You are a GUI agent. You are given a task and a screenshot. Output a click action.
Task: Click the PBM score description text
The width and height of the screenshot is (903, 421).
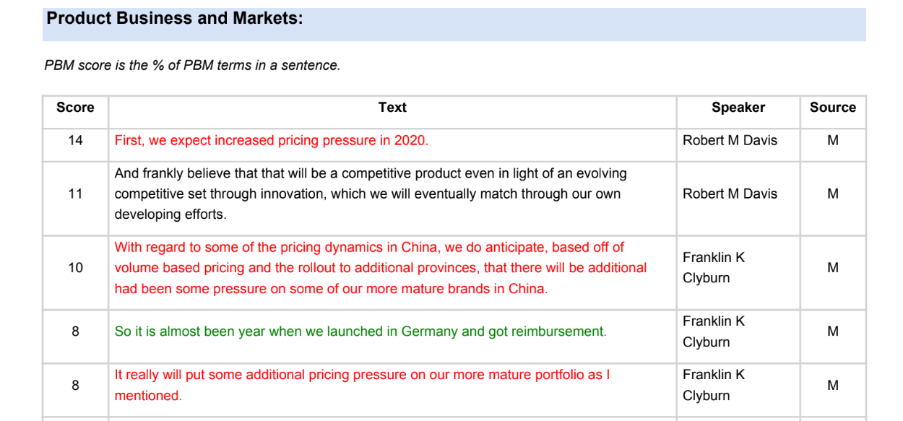pos(192,66)
